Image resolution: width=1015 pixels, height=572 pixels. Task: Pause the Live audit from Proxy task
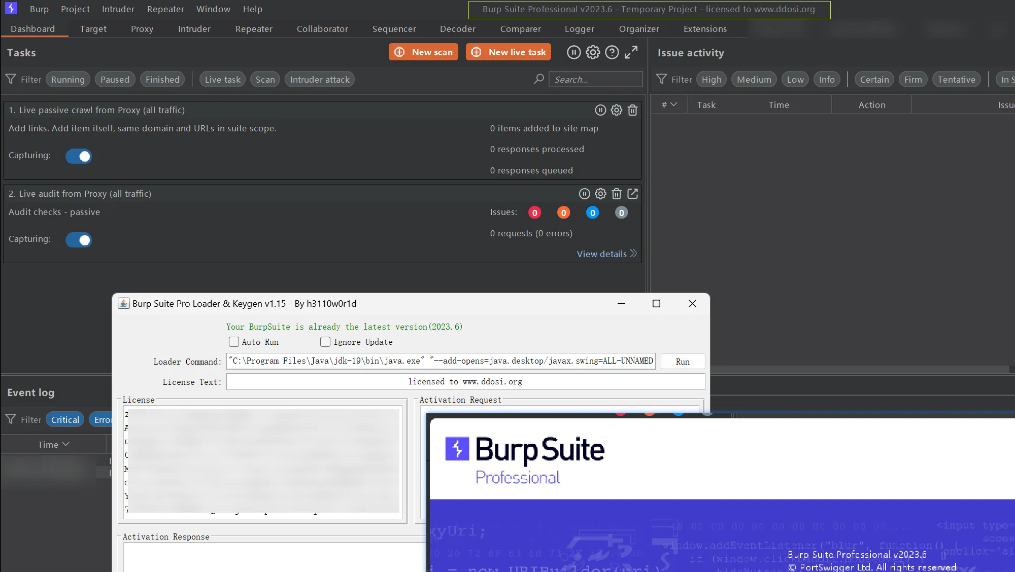585,194
